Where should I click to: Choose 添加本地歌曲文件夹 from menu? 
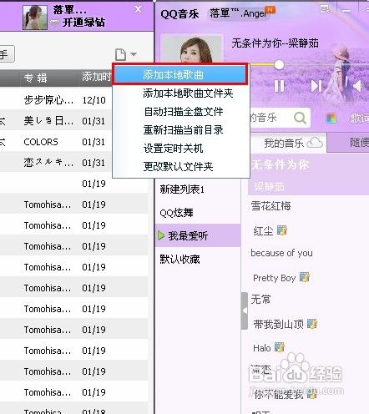point(188,93)
